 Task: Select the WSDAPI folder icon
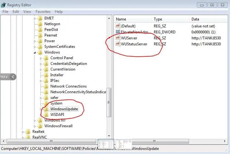[x=46, y=115]
